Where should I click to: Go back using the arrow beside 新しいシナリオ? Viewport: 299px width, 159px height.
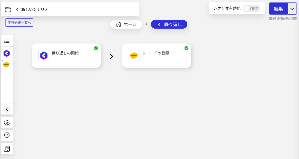coord(17,9)
